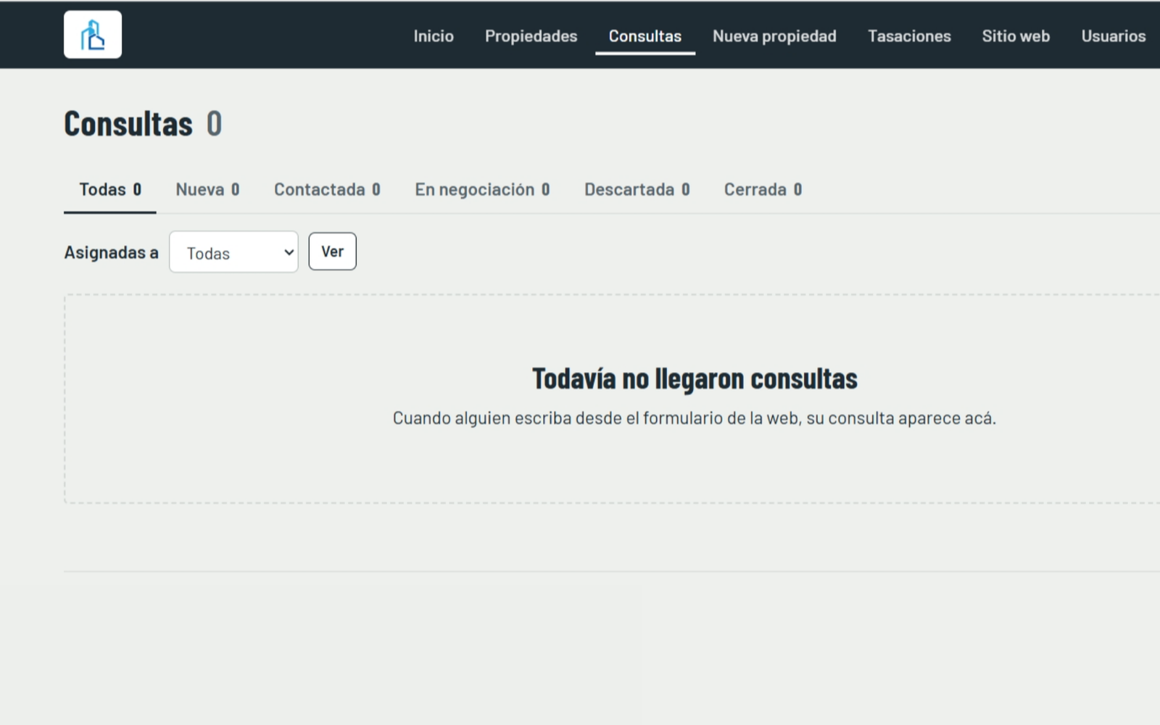Screen dimensions: 1160x725
Task: Open Nueva propiedad page
Action: 774,36
